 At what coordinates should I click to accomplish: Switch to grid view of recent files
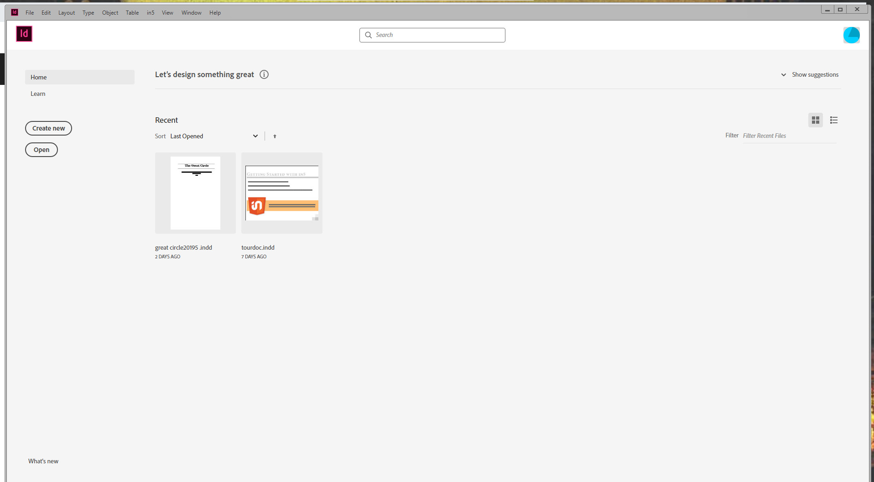pyautogui.click(x=816, y=120)
